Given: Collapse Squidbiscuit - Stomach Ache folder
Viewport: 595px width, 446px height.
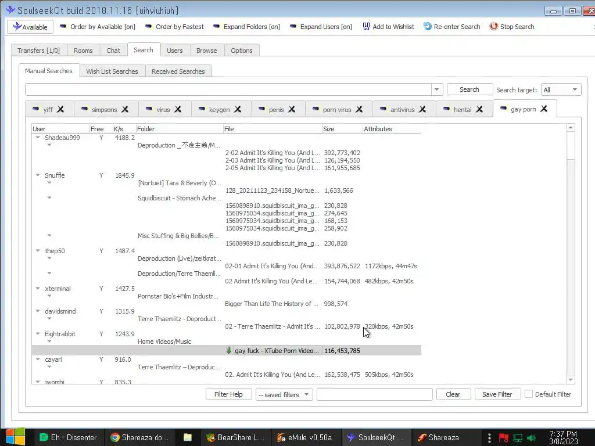Looking at the screenshot, I should pyautogui.click(x=49, y=197).
